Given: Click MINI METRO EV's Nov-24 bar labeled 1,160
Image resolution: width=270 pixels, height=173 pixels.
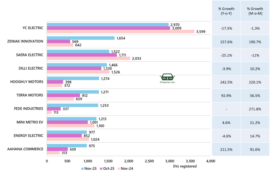Looking at the screenshot, I should click(x=70, y=126).
